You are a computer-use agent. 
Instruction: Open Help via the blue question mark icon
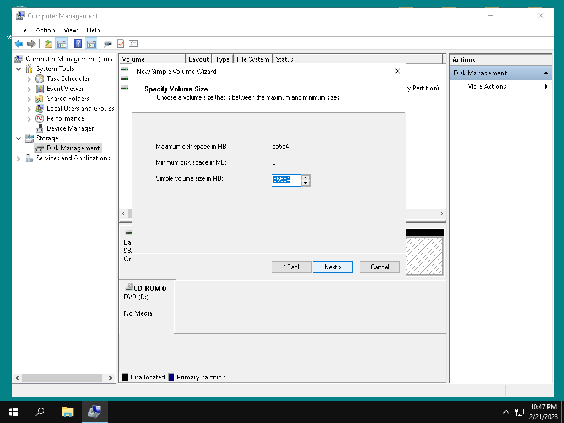click(78, 44)
